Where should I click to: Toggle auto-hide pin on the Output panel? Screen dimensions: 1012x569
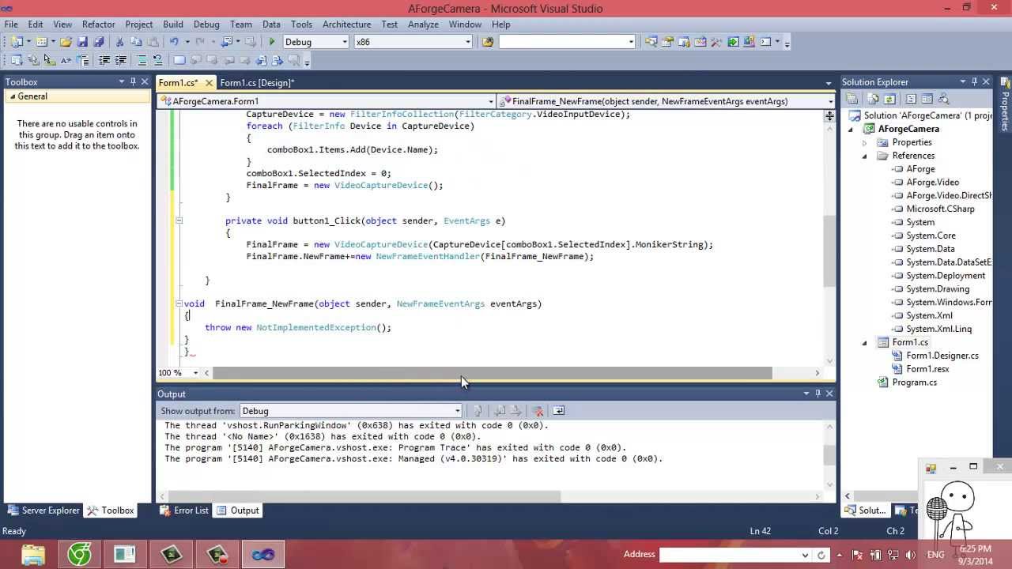(x=818, y=394)
